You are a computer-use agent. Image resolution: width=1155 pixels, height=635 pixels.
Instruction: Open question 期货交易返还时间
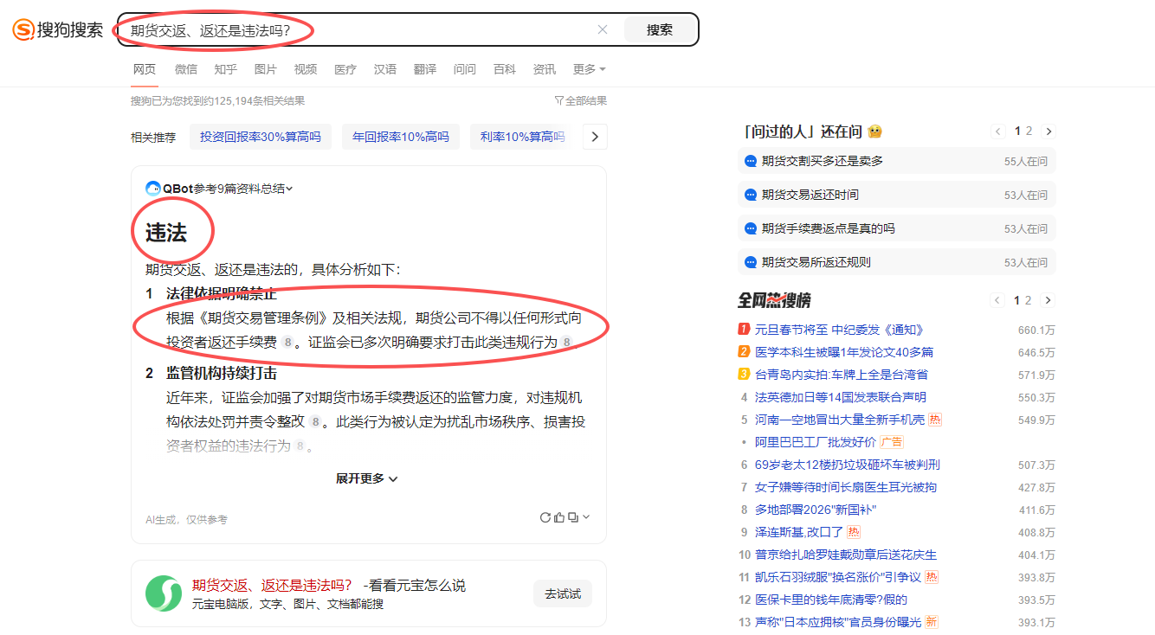810,195
